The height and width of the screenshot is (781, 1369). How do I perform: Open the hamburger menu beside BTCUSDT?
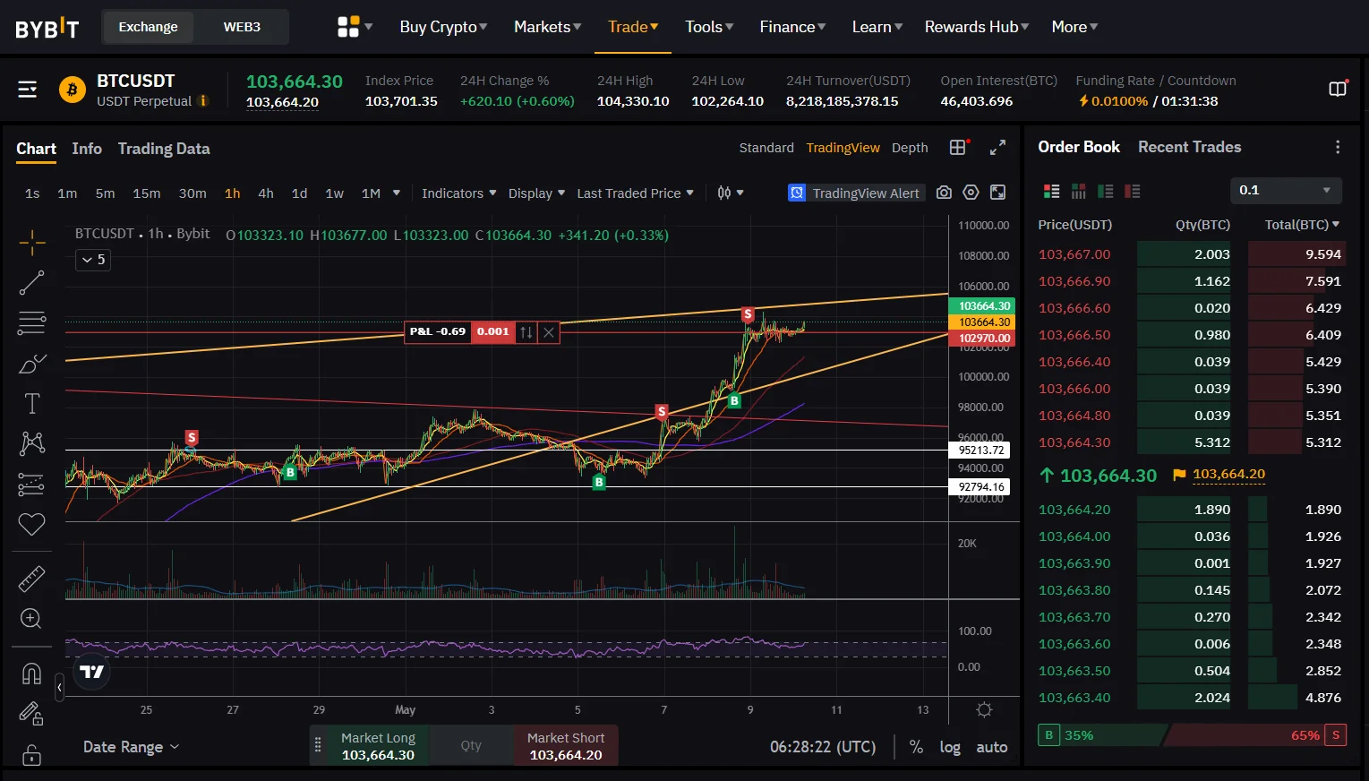[28, 90]
